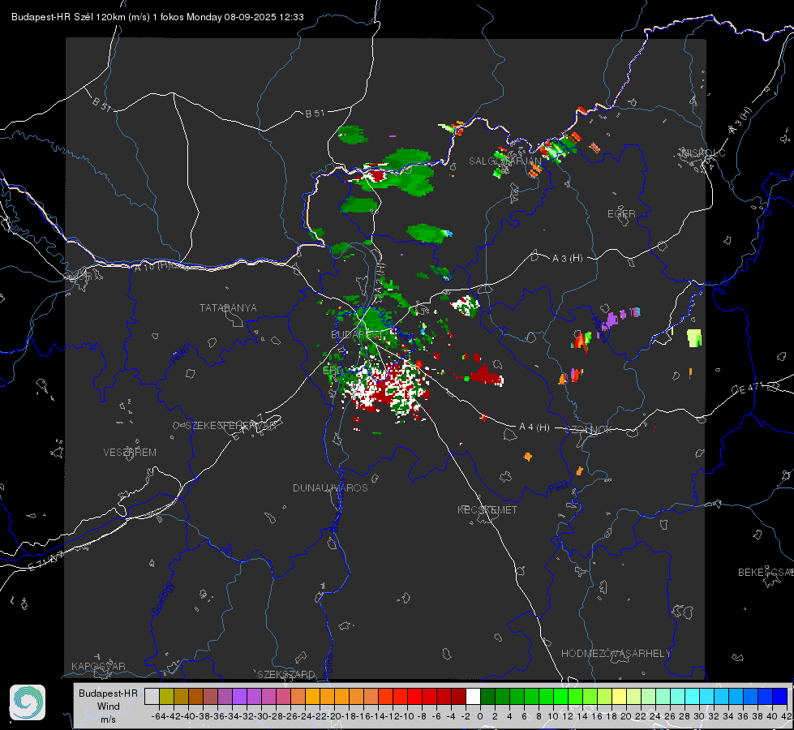Screen dimensions: 794x730
Task: Click the purple swatch near legend value -34
Action: pos(239,696)
